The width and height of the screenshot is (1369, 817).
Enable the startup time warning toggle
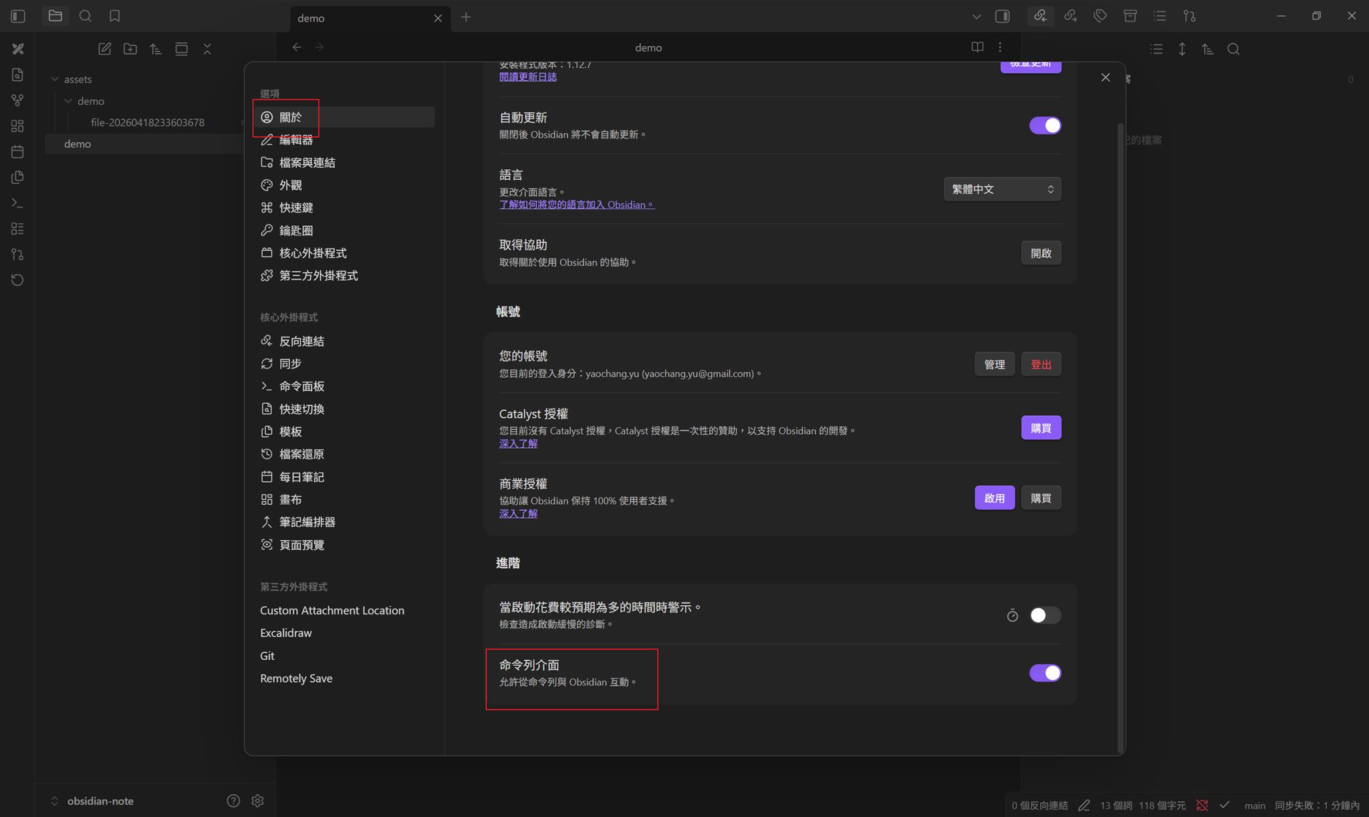(1045, 615)
